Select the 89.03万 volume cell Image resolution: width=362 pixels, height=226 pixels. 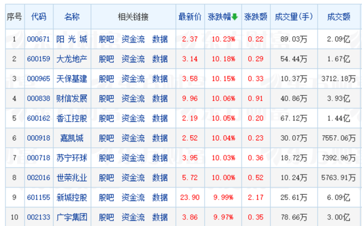tap(294, 39)
